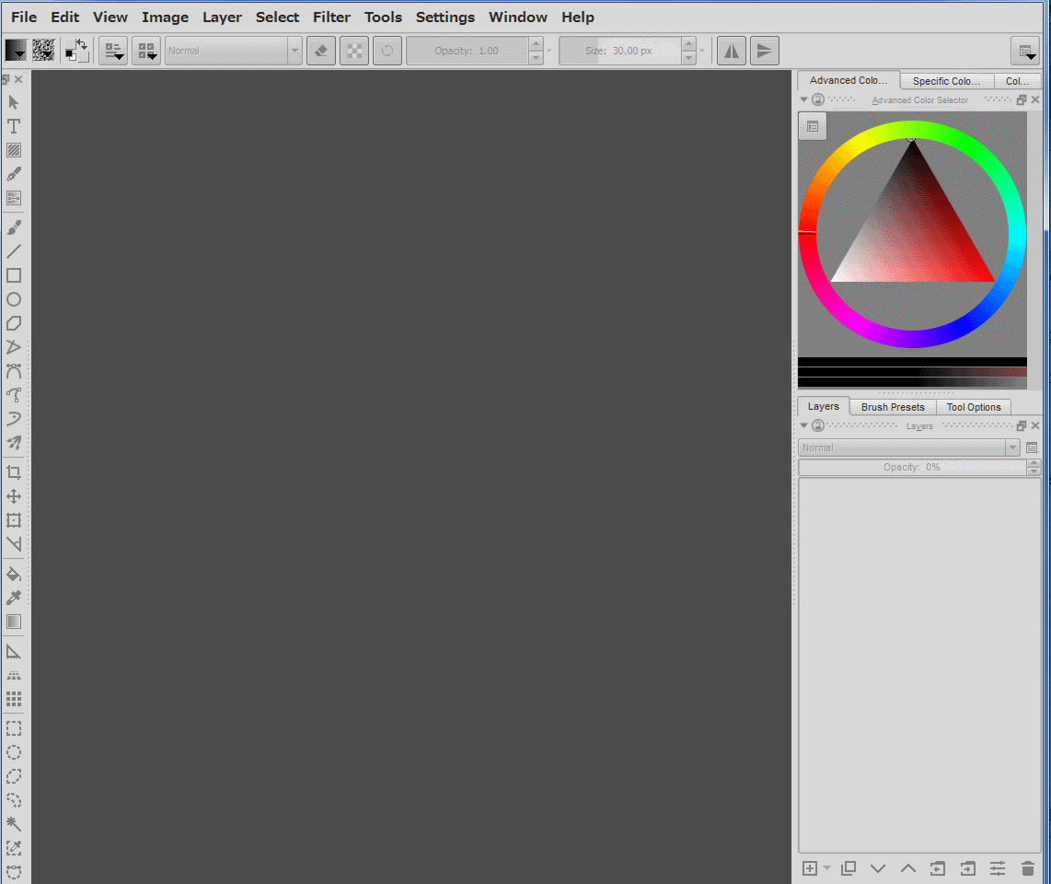1051x884 pixels.
Task: Select the Ellipse shape tool
Action: (x=14, y=299)
